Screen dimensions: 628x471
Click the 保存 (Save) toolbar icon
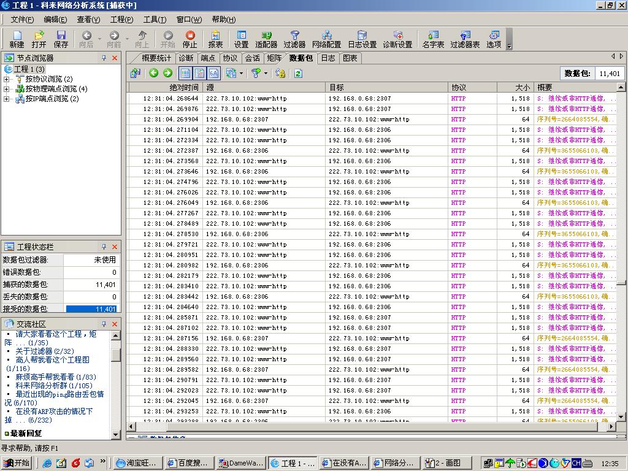click(x=61, y=39)
